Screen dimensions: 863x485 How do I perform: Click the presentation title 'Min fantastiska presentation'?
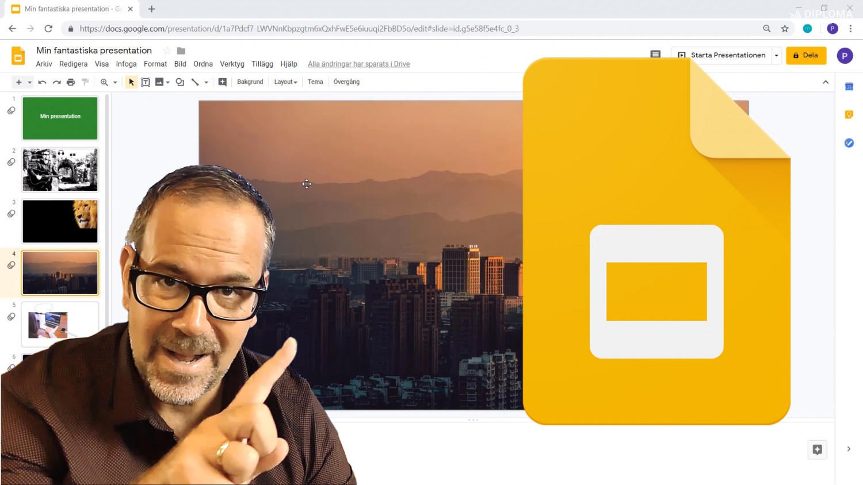[x=94, y=51]
